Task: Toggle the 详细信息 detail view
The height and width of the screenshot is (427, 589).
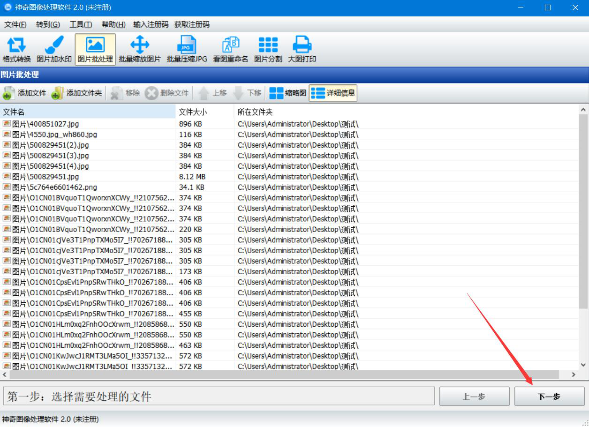Action: click(333, 93)
